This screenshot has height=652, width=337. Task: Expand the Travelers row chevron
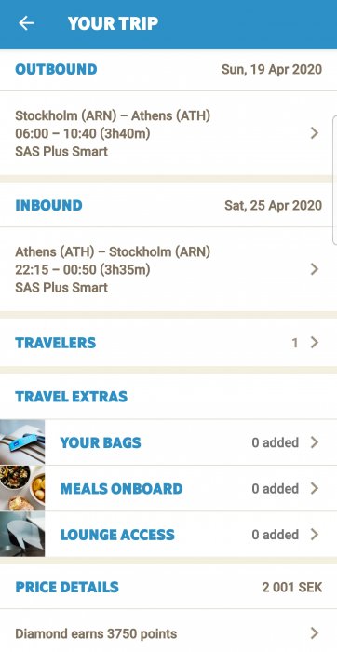click(x=315, y=343)
